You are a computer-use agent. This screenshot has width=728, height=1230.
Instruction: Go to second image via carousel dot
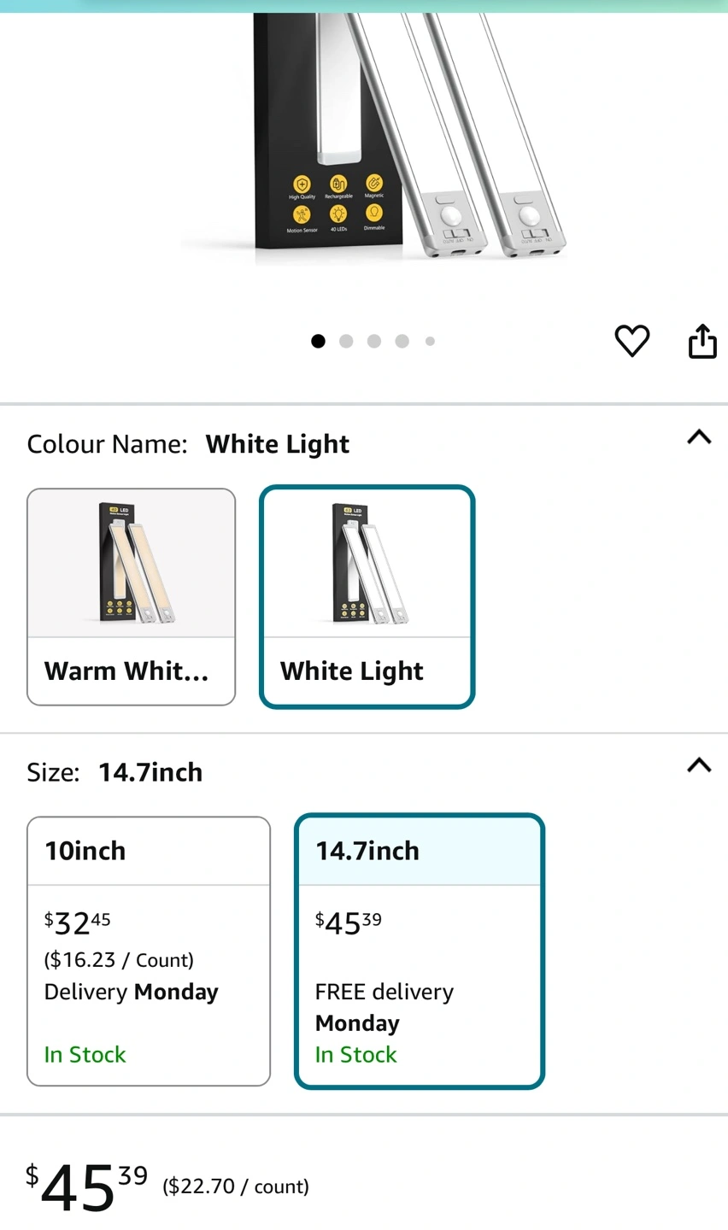pos(346,341)
